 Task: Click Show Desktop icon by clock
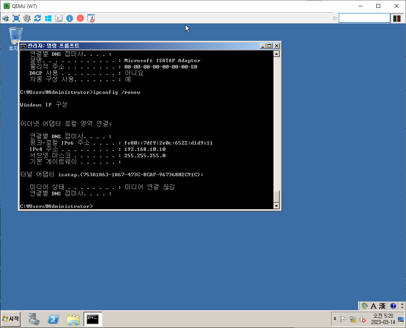pyautogui.click(x=401, y=319)
